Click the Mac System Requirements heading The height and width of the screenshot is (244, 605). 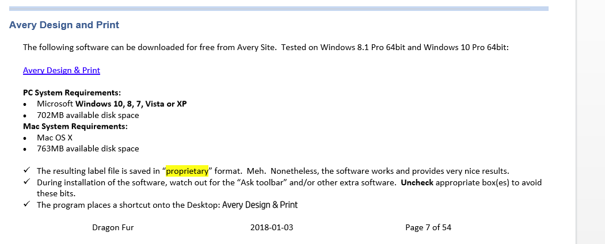pyautogui.click(x=75, y=126)
